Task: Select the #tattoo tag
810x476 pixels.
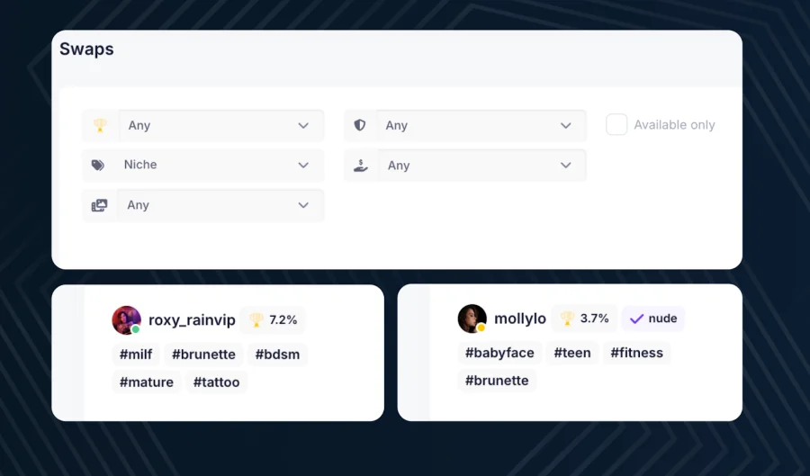Action: pos(217,382)
